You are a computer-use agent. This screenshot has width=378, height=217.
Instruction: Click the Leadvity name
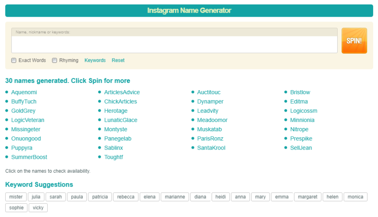pos(208,111)
